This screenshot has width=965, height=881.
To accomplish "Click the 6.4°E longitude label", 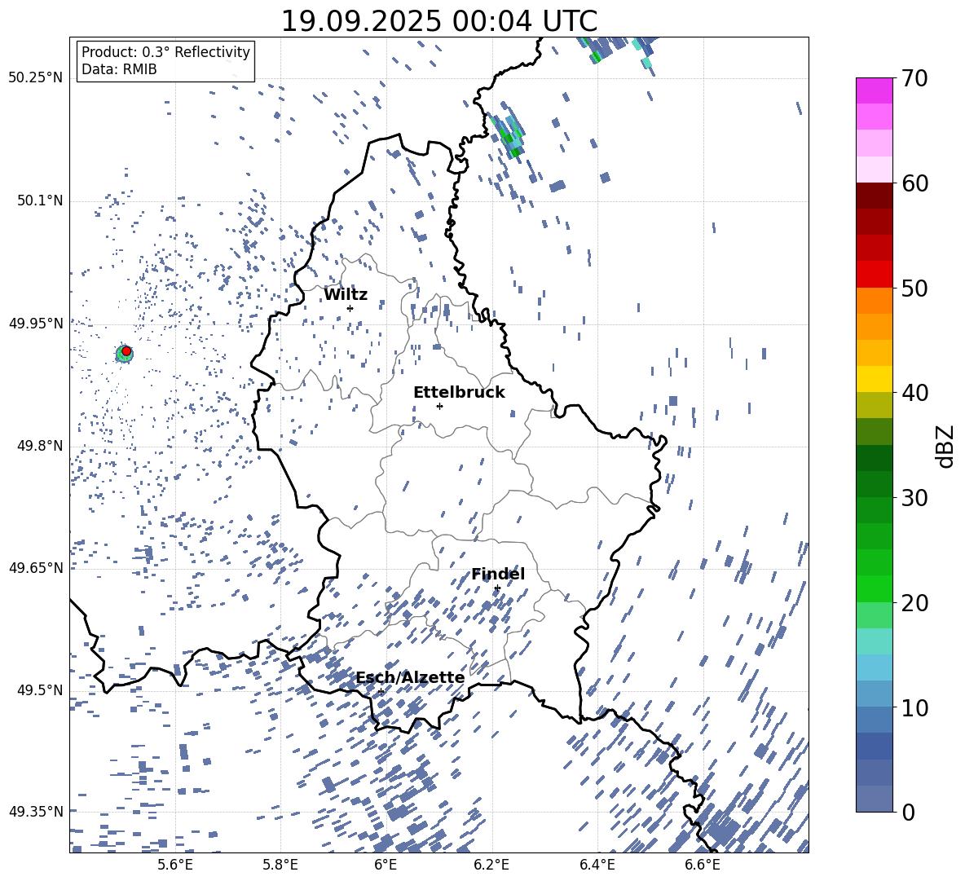I will click(597, 865).
